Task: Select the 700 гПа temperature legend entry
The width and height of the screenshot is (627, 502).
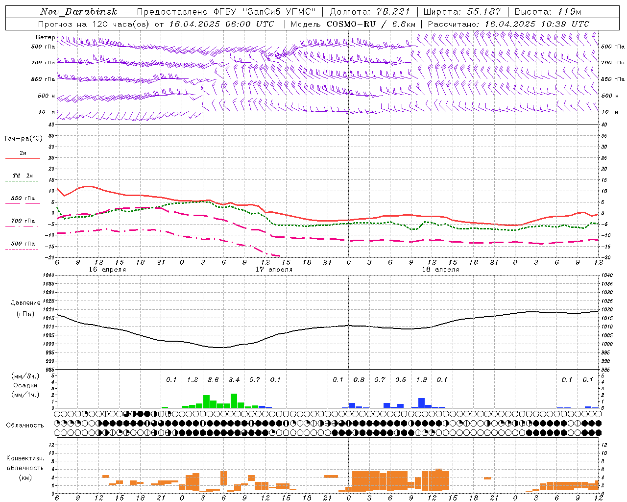Action: coord(23,221)
